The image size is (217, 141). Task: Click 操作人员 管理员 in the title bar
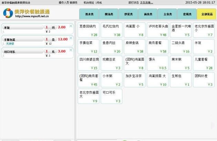point(68,2)
